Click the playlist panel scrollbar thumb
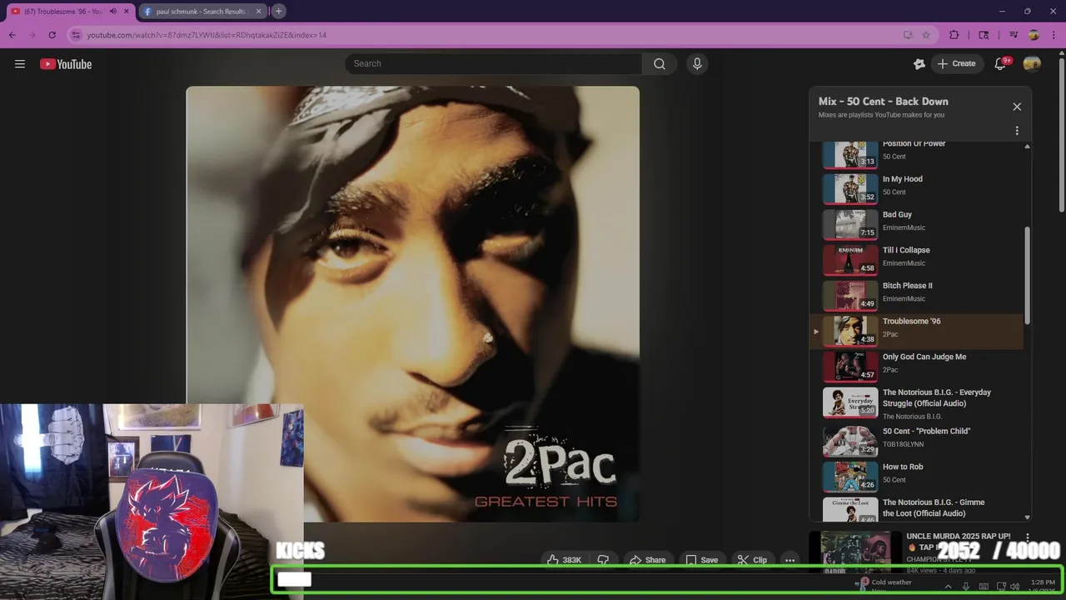 coord(1027,275)
